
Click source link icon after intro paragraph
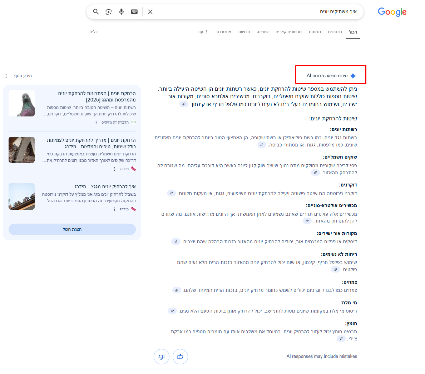(x=184, y=104)
